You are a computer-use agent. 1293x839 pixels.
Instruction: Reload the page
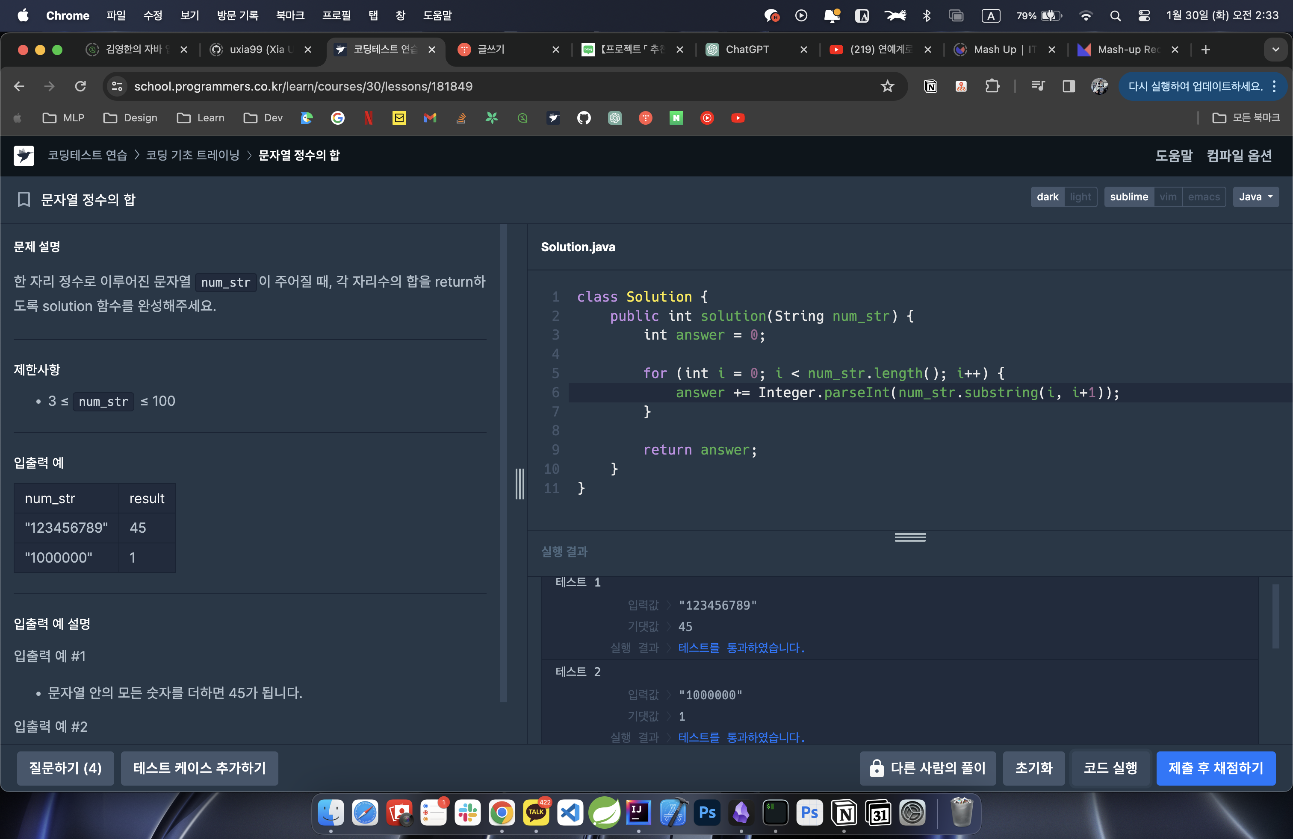(80, 86)
